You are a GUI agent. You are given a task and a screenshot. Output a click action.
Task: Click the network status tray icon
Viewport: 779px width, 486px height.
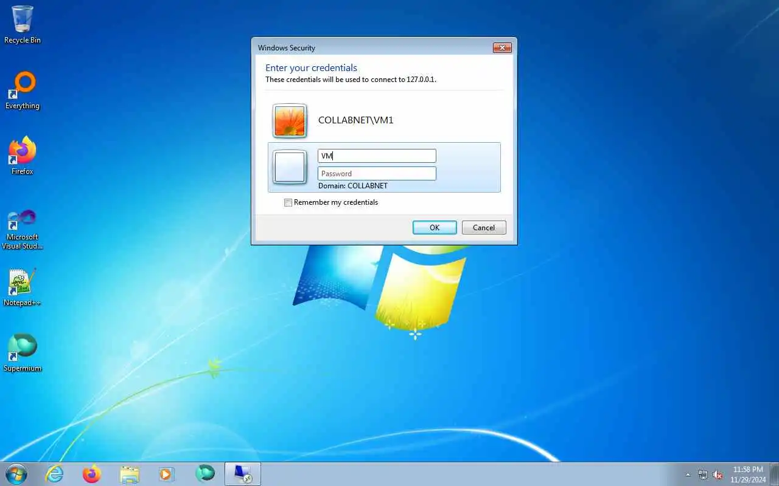point(703,474)
